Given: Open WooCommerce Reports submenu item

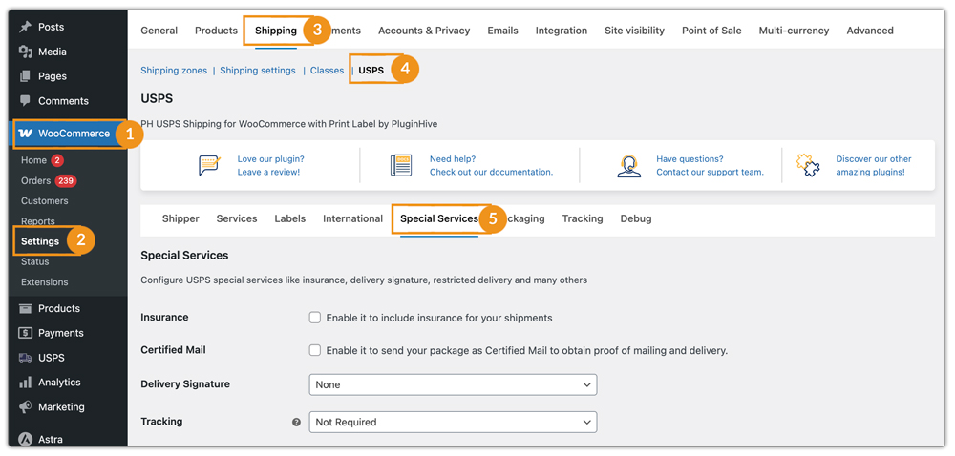Looking at the screenshot, I should click(x=38, y=221).
